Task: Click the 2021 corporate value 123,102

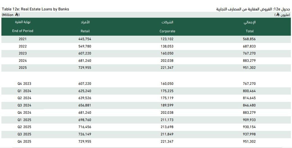Action: click(x=167, y=39)
